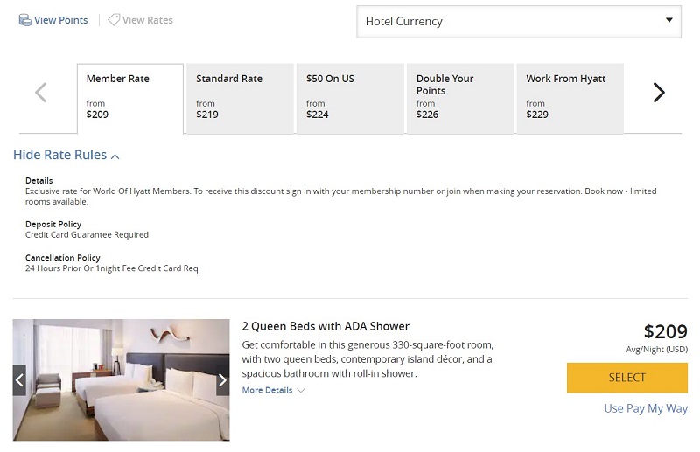Image resolution: width=700 pixels, height=452 pixels.
Task: Click the View Points coins icon
Action: point(25,20)
